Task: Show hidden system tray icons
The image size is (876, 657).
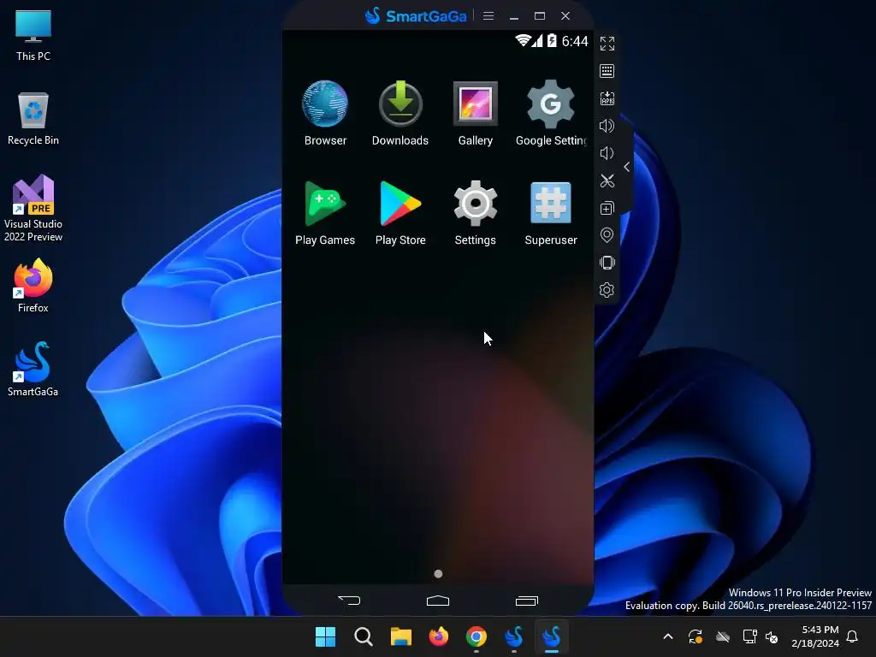Action: coord(667,636)
